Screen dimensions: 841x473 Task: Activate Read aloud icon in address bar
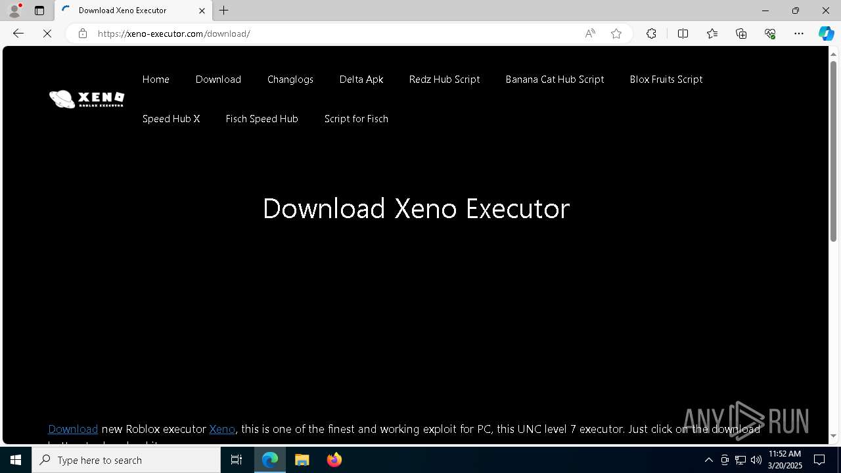point(590,34)
